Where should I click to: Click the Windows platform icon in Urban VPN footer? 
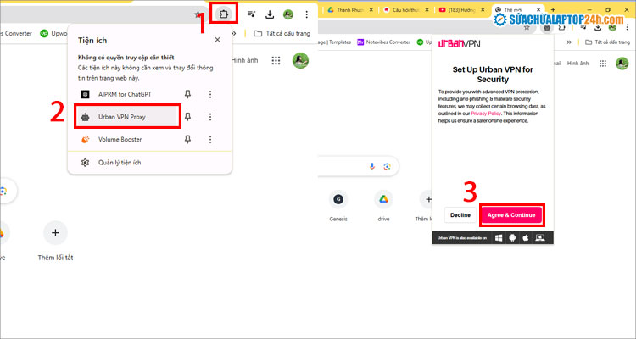tap(498, 238)
